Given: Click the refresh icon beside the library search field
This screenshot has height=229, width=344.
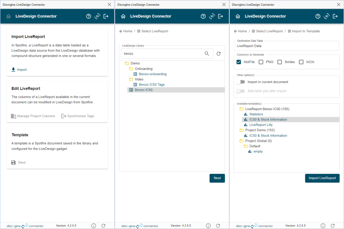Looking at the screenshot, I should [x=218, y=54].
